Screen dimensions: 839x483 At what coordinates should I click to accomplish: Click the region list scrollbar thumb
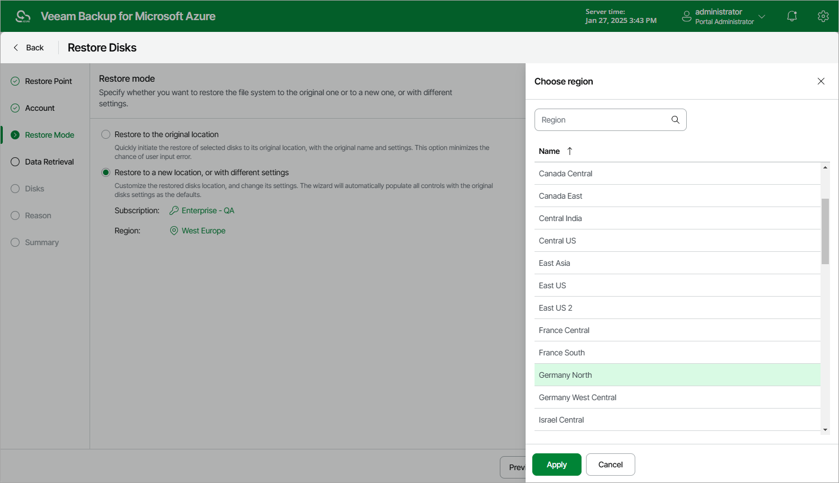[825, 231]
